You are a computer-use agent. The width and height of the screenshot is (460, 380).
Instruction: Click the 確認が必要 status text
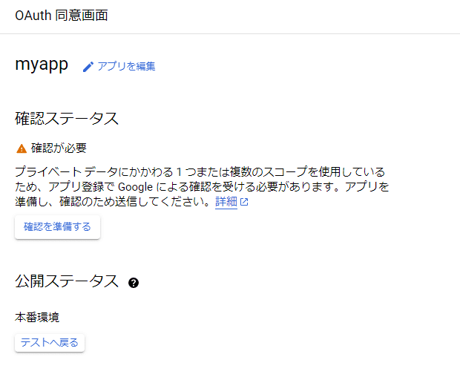[x=59, y=148]
